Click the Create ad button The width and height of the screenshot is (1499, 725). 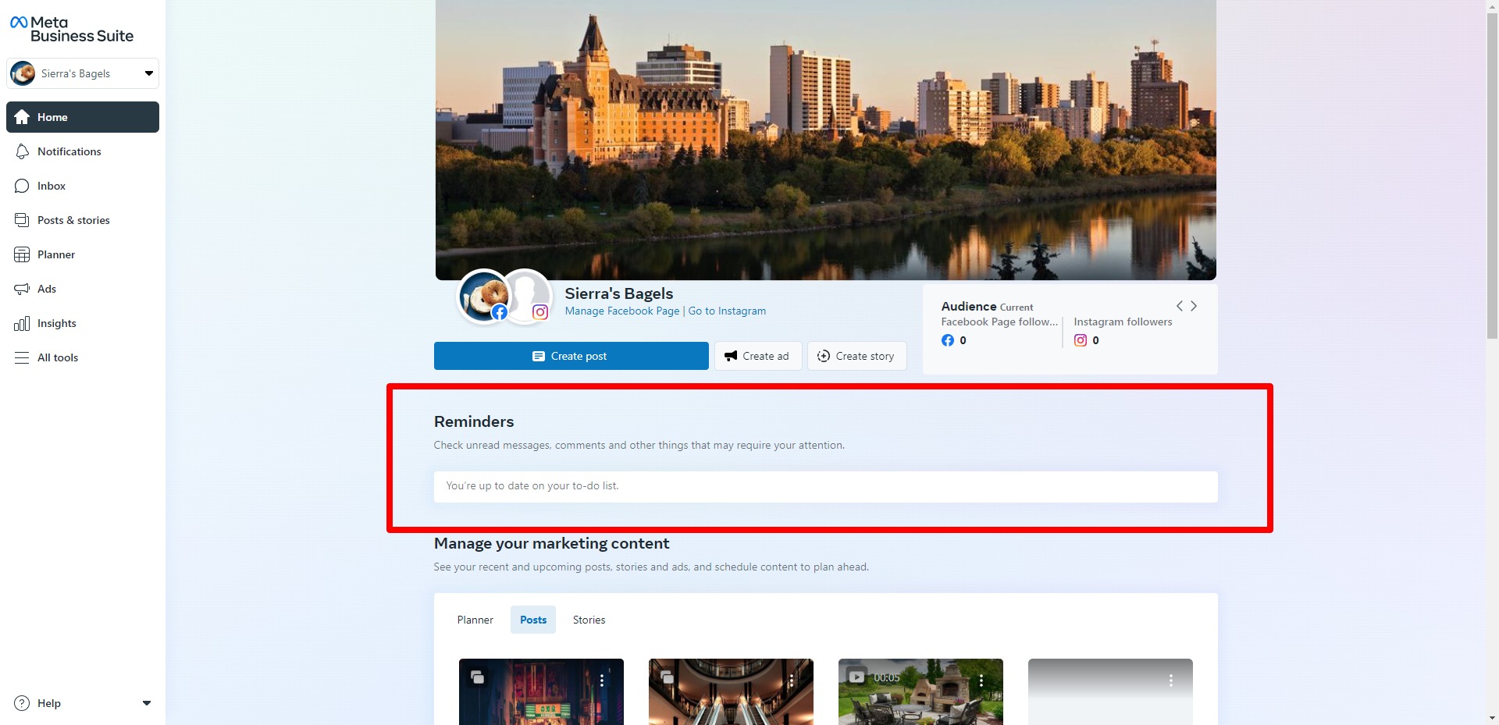[x=757, y=356]
